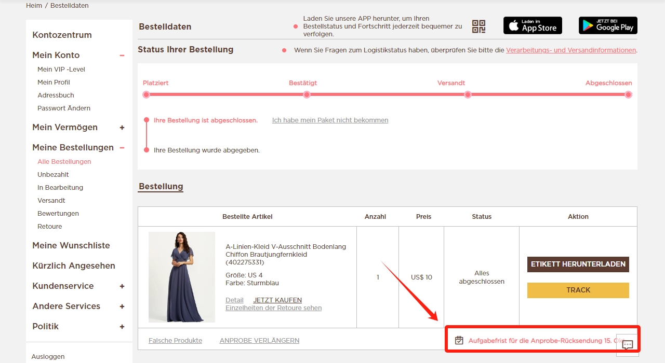Open the Google Play download badge
Screen dimensions: 665x363
[608, 25]
